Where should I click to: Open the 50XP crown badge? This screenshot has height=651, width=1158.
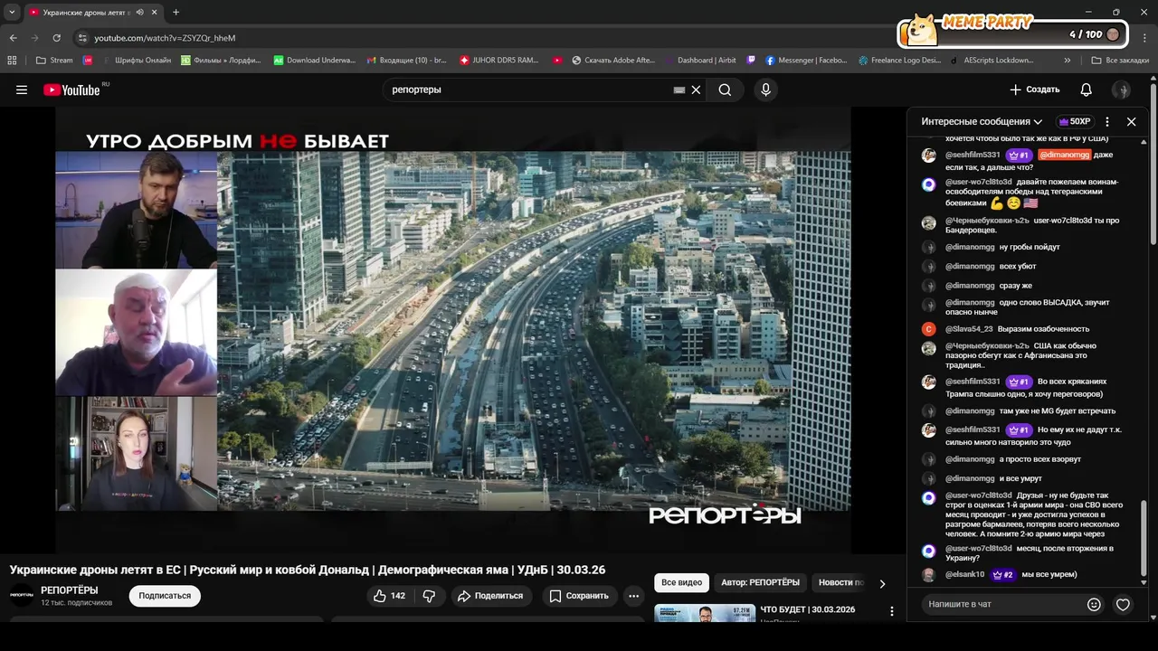(x=1075, y=121)
